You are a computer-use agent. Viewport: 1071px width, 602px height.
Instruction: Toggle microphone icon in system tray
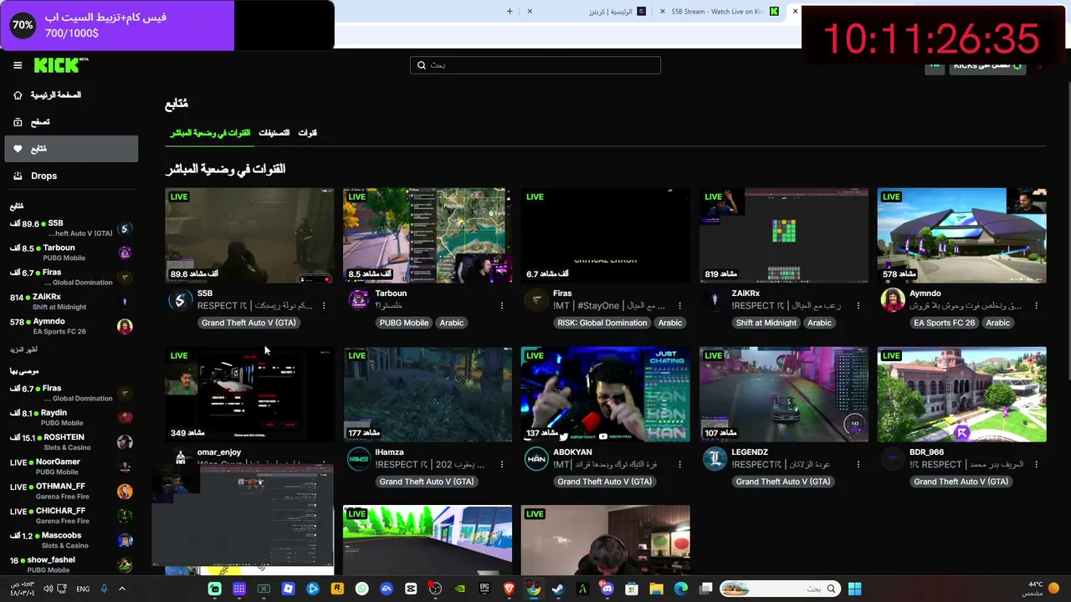104,589
